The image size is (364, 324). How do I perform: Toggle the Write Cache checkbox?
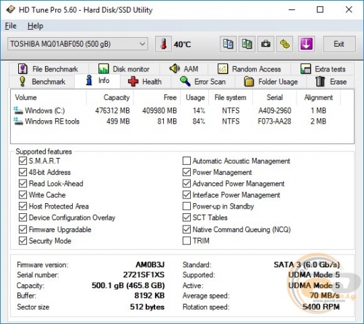(x=22, y=195)
